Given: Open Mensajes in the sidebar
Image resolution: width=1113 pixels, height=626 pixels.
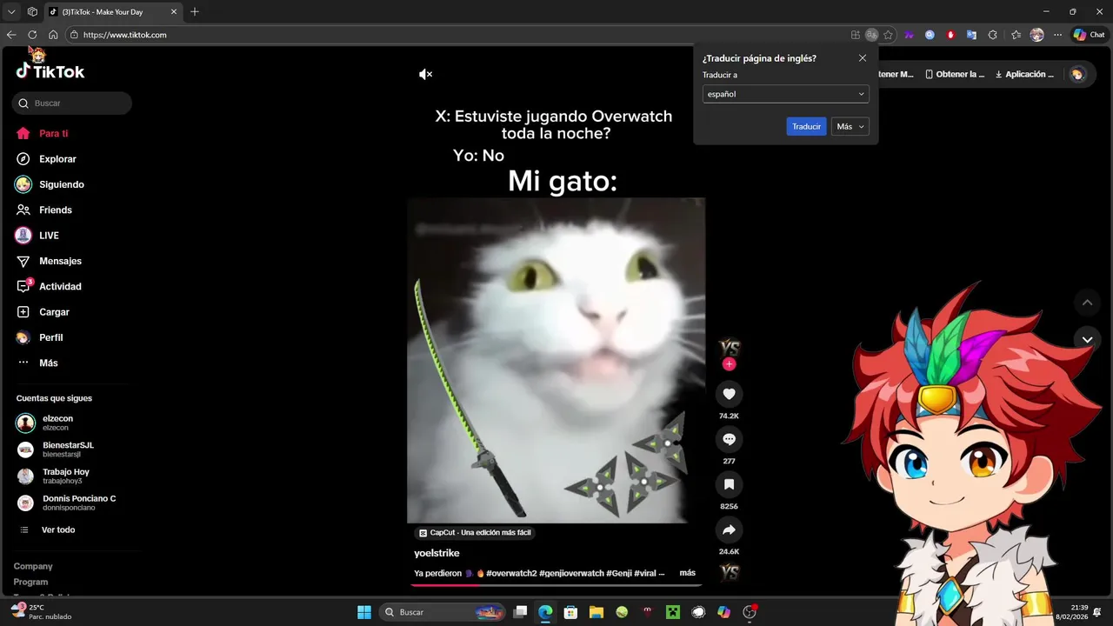Looking at the screenshot, I should (48, 261).
